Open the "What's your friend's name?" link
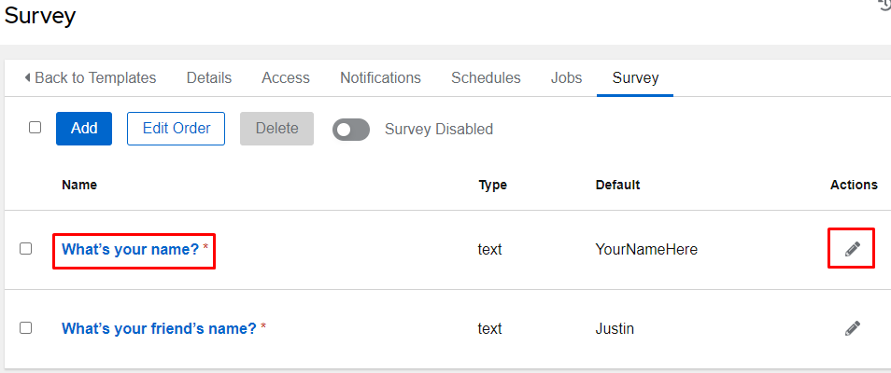 coord(159,328)
